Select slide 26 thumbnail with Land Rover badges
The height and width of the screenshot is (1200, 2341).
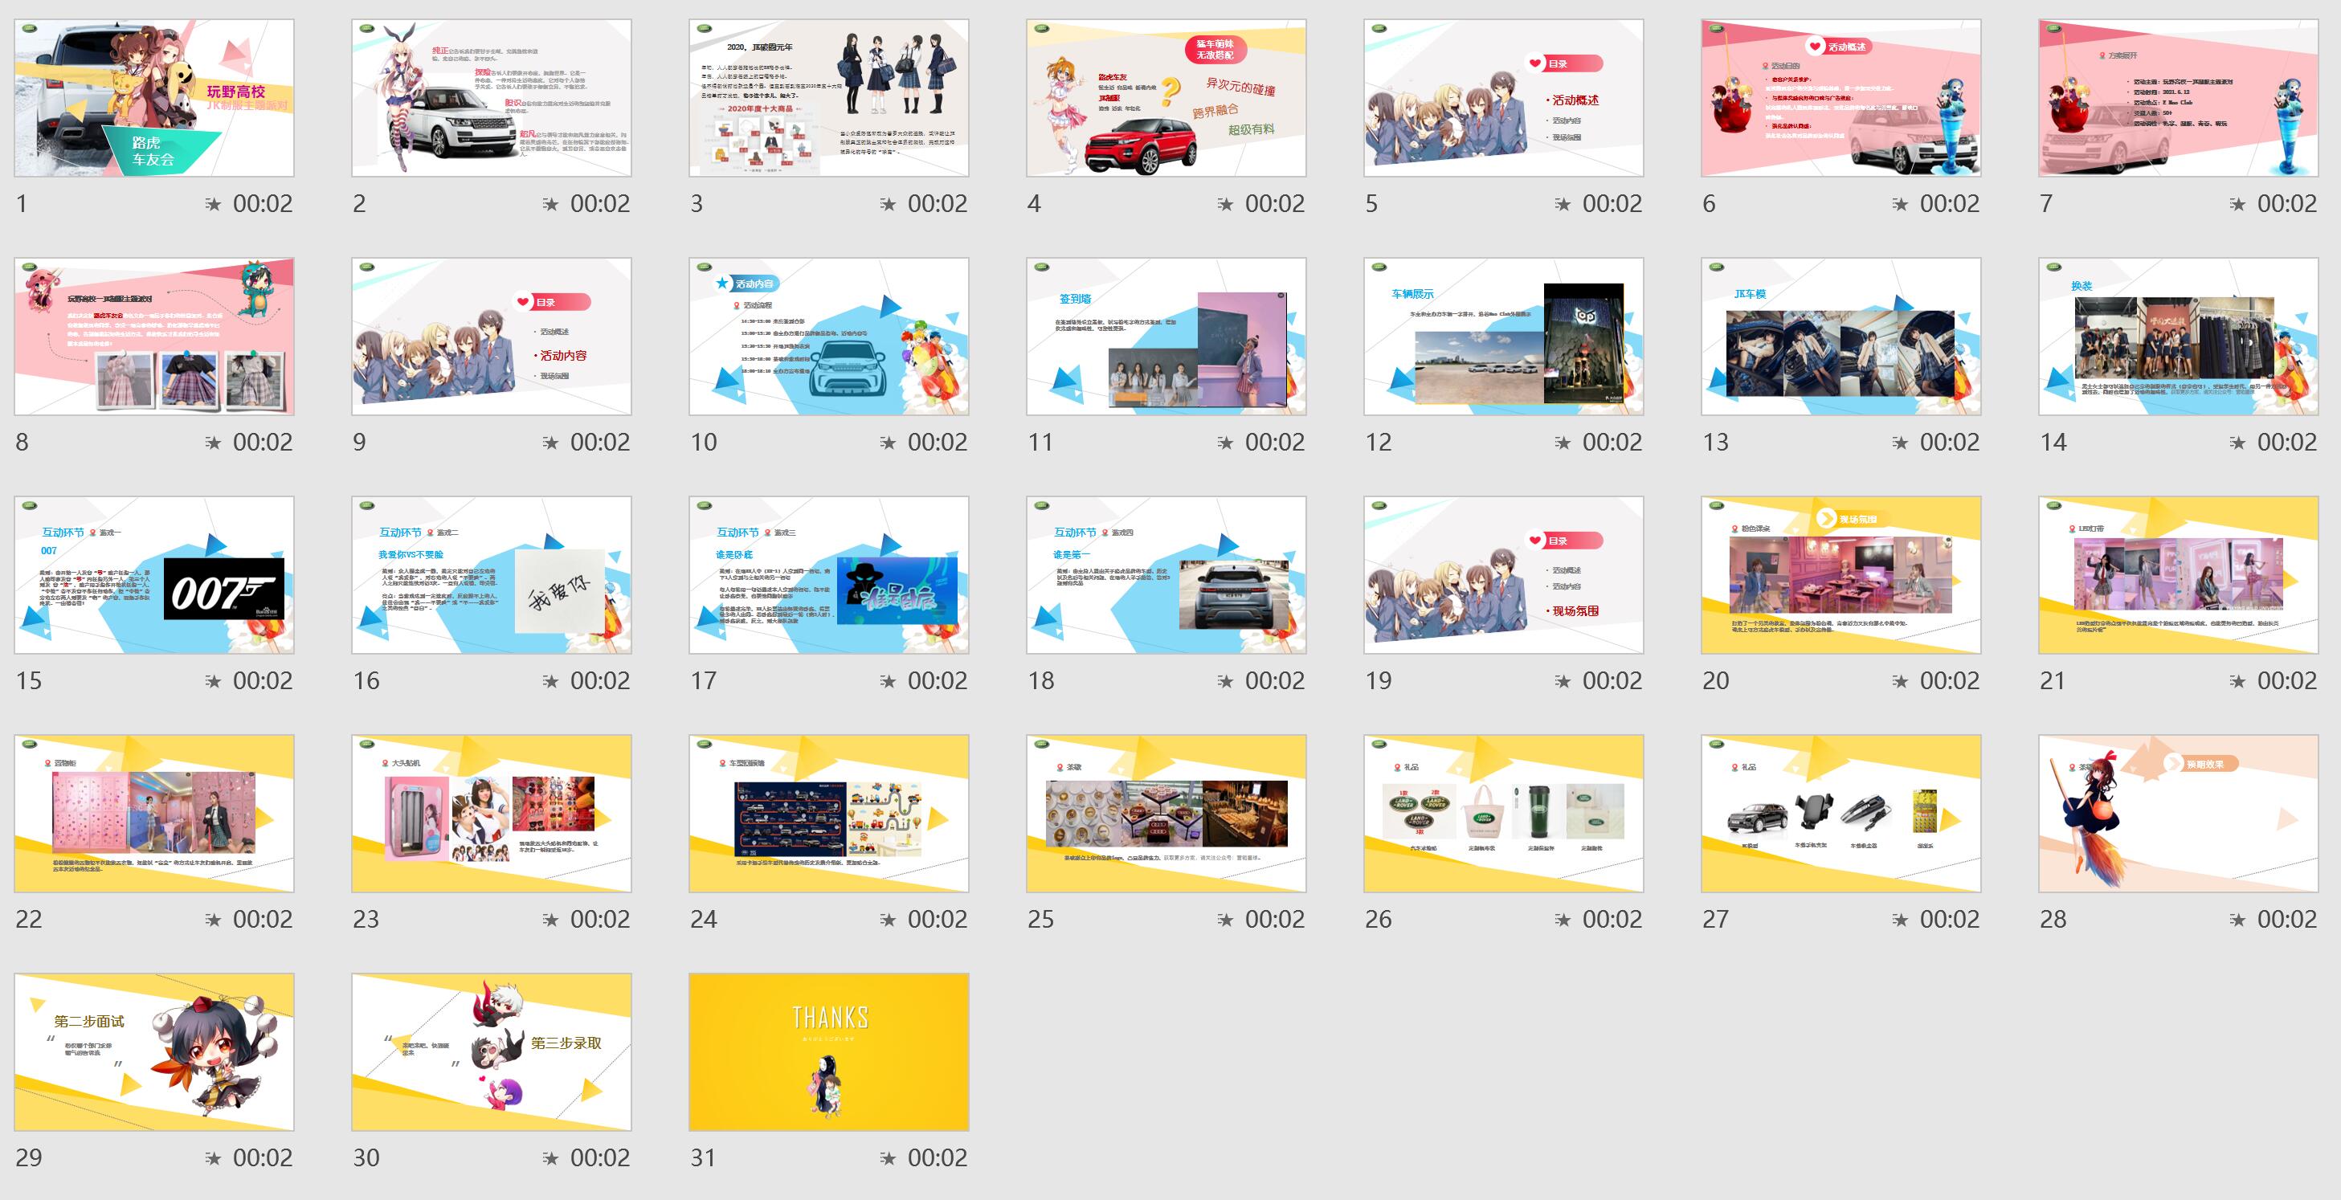(1503, 813)
